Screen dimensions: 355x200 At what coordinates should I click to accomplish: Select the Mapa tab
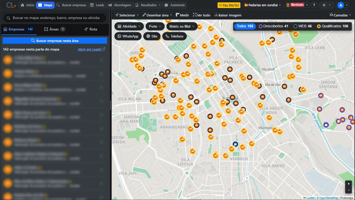[45, 5]
